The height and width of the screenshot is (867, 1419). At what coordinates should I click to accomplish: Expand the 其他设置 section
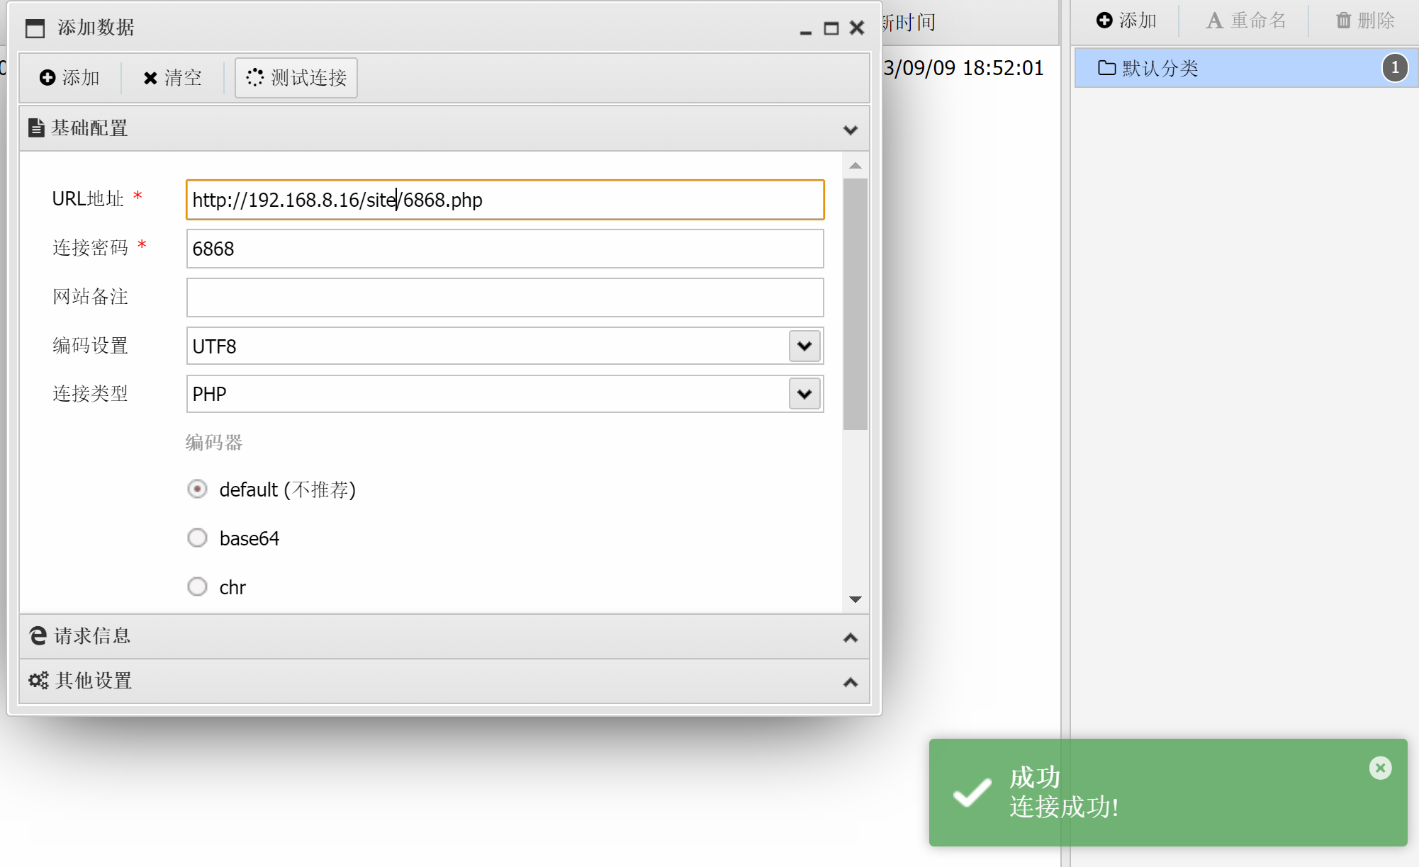pos(444,681)
